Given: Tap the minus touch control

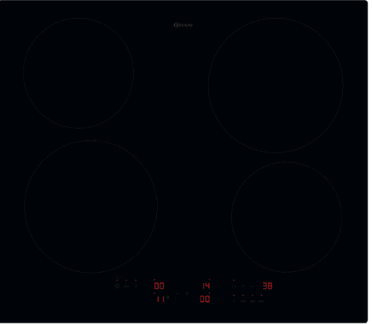Looking at the screenshot, I should [177, 293].
